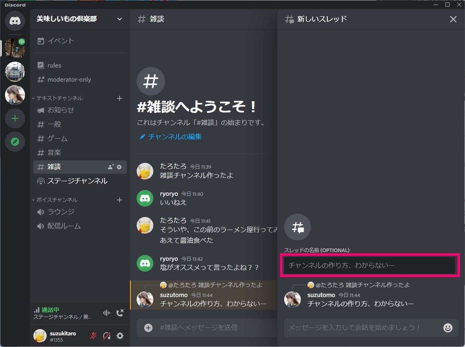465x347 pixels.
Task: Focus the スレッドの名前 thread name field
Action: tap(370, 265)
